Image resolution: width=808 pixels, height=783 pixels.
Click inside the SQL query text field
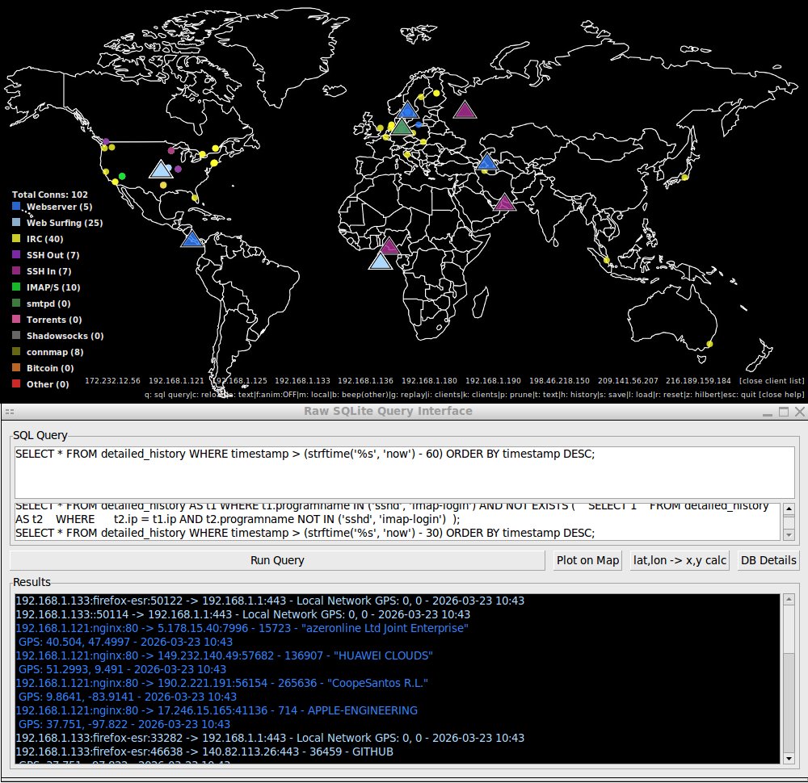404,473
